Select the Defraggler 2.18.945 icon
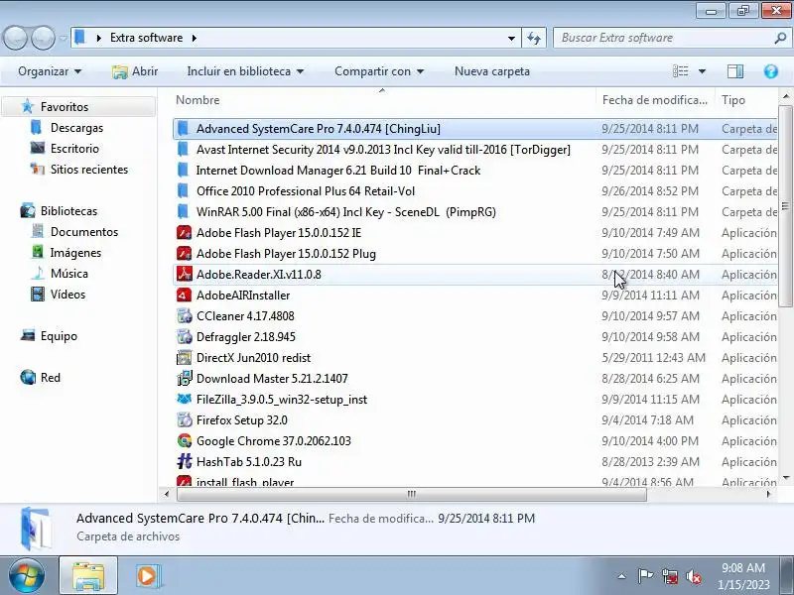Screen dimensions: 794x595 click(184, 336)
